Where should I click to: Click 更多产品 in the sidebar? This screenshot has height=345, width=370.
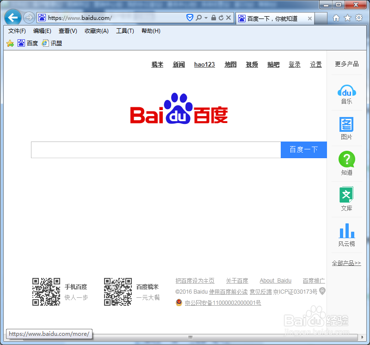[346, 64]
